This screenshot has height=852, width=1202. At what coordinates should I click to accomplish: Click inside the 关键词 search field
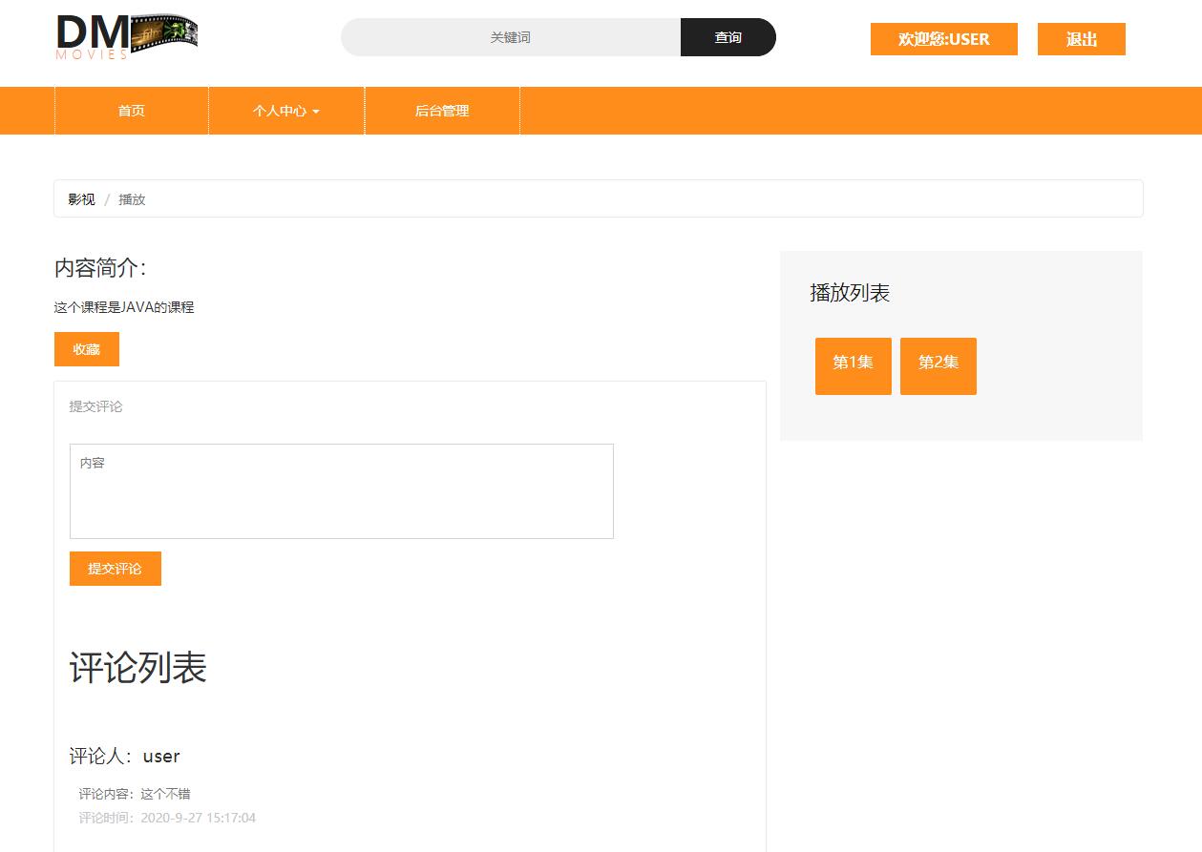pos(511,37)
